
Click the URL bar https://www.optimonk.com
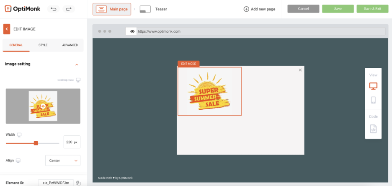click(x=255, y=31)
